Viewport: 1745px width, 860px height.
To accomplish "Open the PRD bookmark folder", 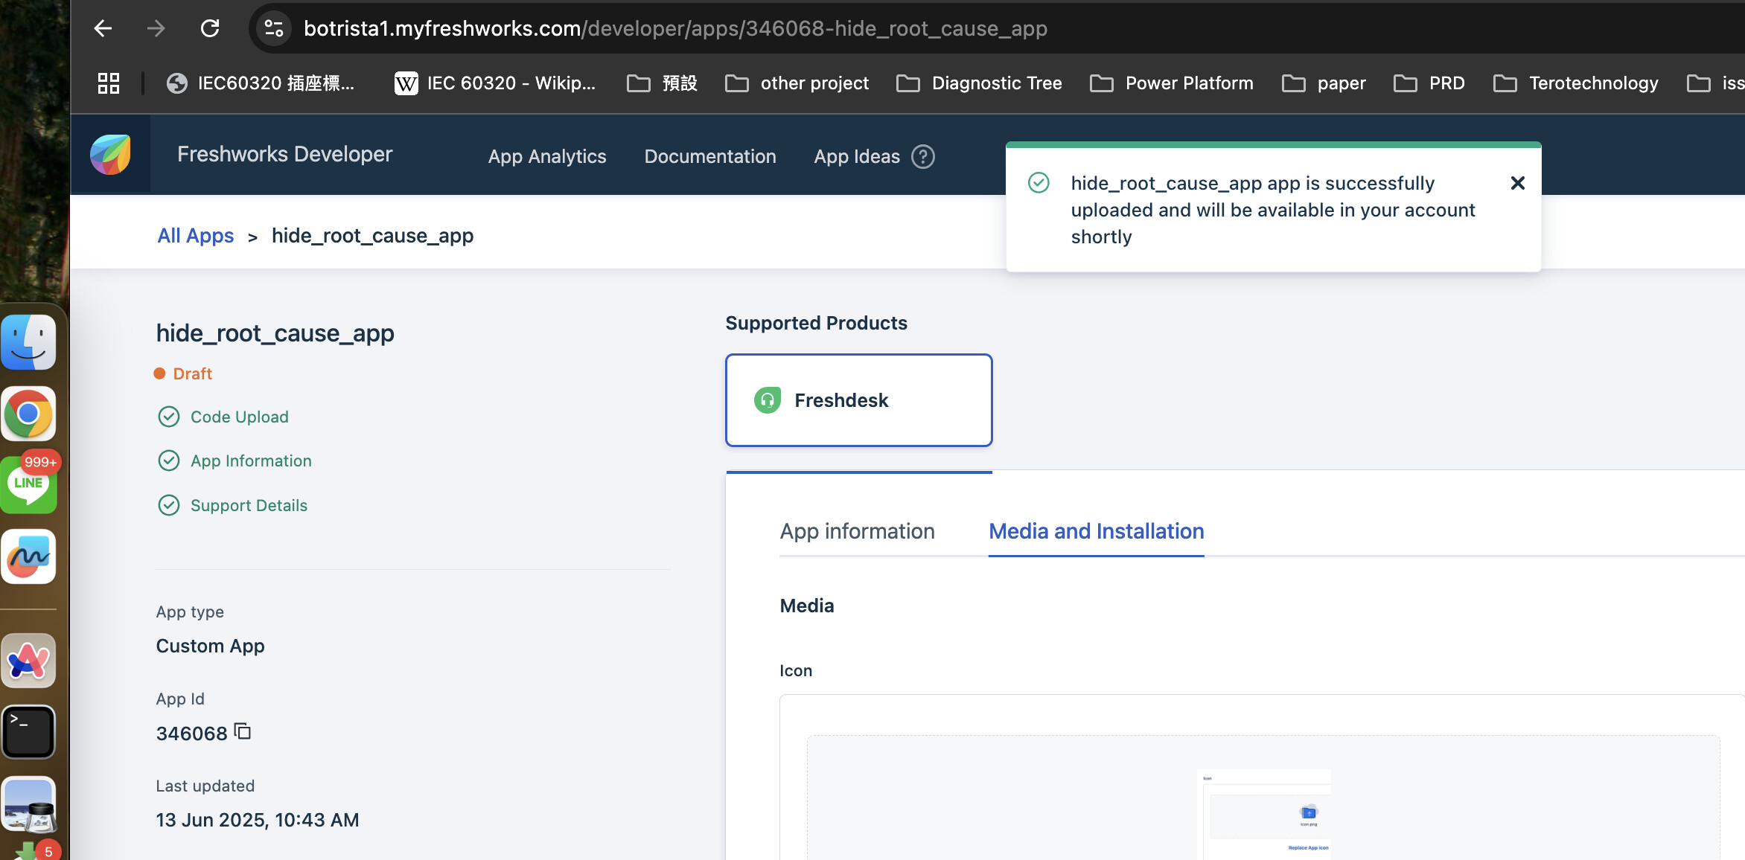I will (x=1429, y=83).
